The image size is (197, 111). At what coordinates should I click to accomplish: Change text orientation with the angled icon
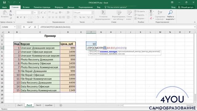click(60, 12)
